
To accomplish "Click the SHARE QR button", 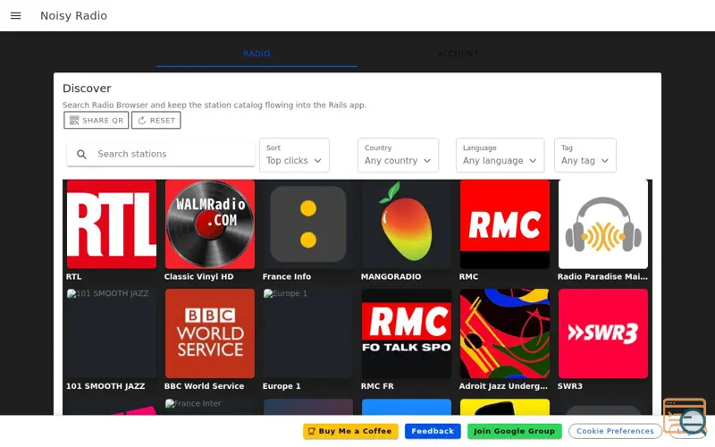I will tap(97, 121).
